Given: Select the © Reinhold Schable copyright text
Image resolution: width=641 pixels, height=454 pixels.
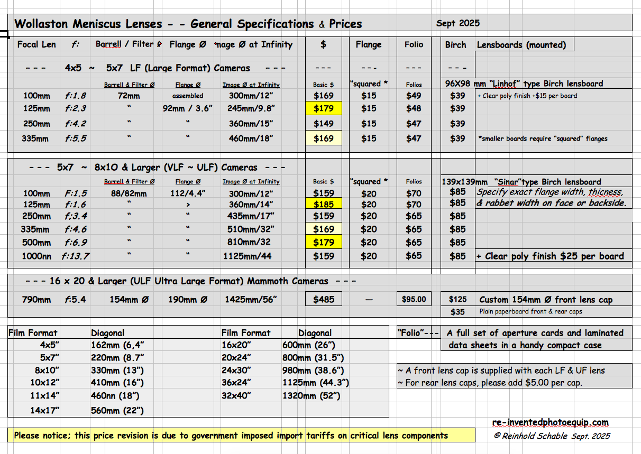Looking at the screenshot, I should pyautogui.click(x=552, y=436).
